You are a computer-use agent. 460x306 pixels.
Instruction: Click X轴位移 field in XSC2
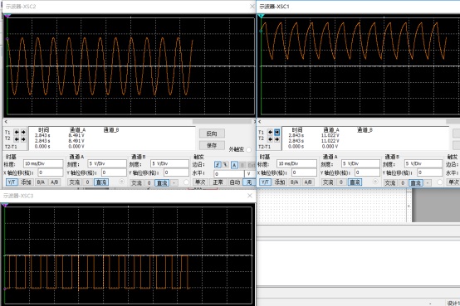pos(51,172)
